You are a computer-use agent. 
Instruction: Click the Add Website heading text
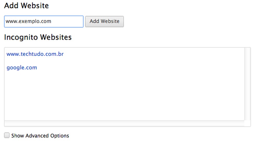tap(26, 5)
